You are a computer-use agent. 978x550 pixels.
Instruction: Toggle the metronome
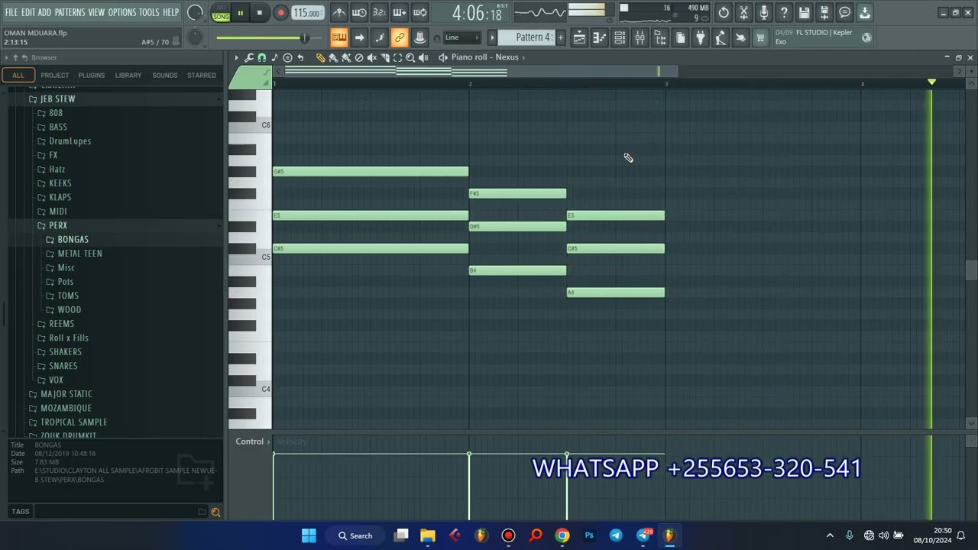click(x=338, y=12)
